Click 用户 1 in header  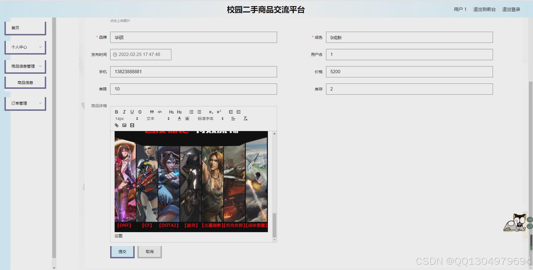pos(460,9)
